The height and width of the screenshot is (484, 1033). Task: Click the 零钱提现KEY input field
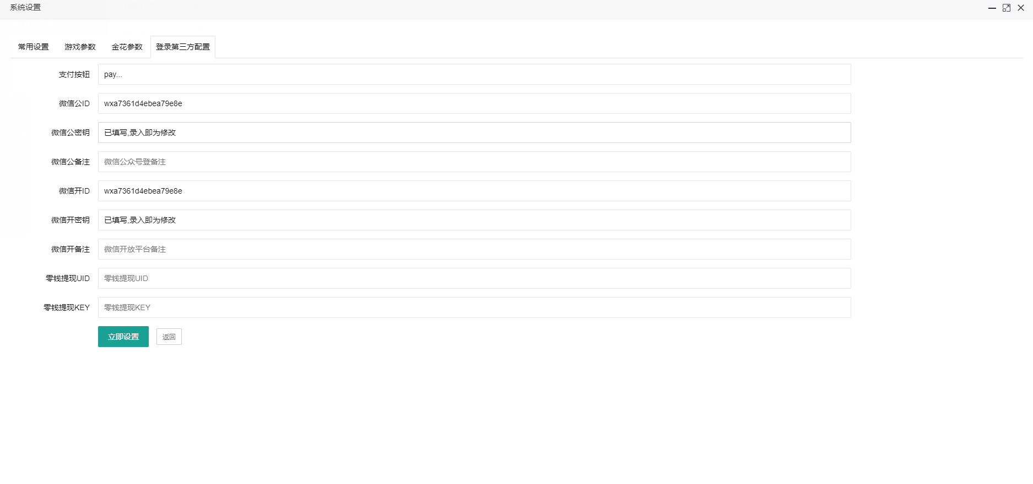point(474,307)
